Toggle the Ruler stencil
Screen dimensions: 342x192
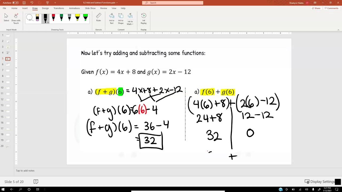[99, 18]
